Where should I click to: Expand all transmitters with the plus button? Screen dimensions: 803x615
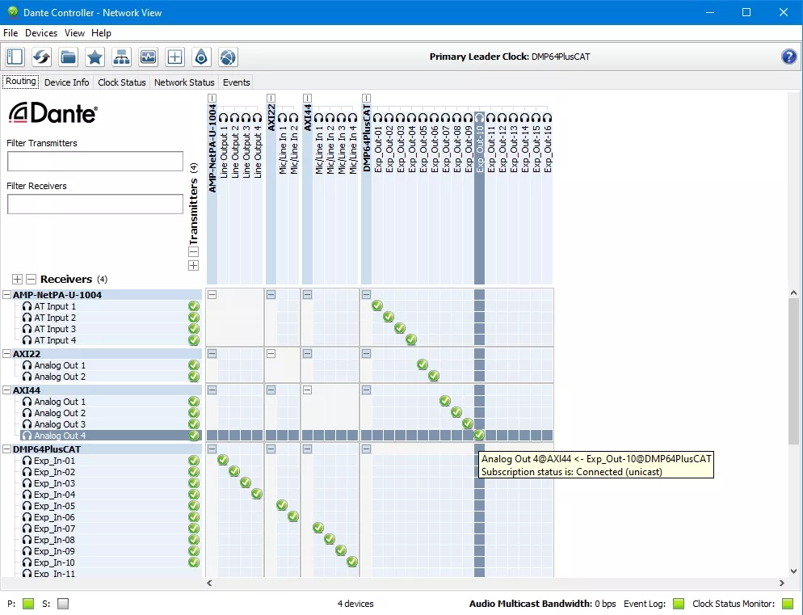click(x=194, y=265)
